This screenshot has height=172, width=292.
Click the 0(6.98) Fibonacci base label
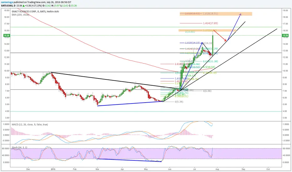point(207,91)
